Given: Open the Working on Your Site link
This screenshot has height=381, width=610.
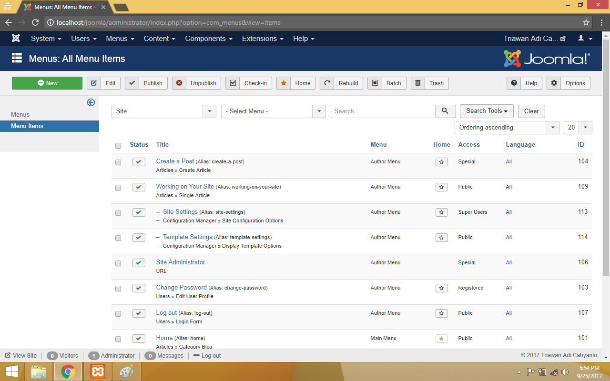Looking at the screenshot, I should [x=185, y=187].
